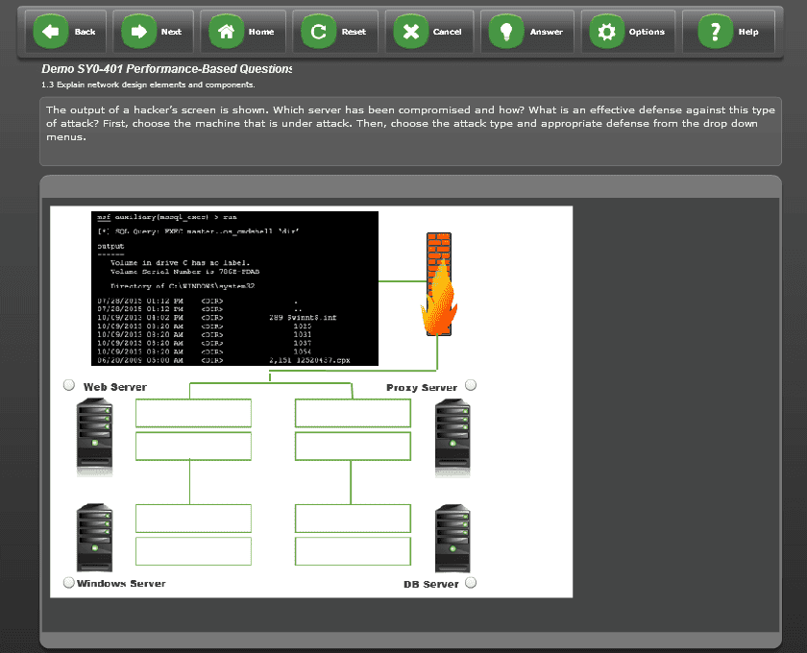Open the second dropdown under Proxy Server

pos(353,446)
